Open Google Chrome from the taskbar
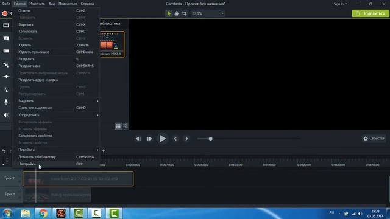 coord(43,214)
